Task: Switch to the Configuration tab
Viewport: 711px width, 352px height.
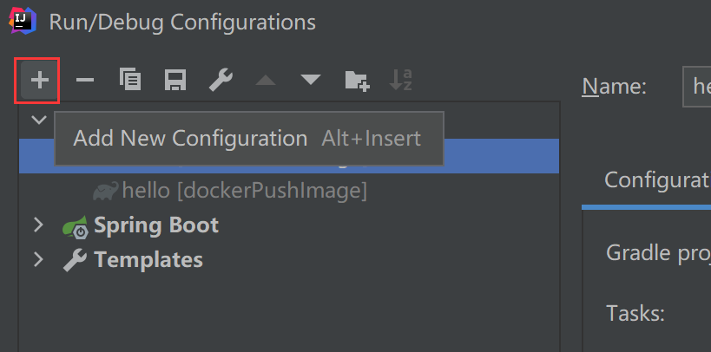Action: (656, 179)
